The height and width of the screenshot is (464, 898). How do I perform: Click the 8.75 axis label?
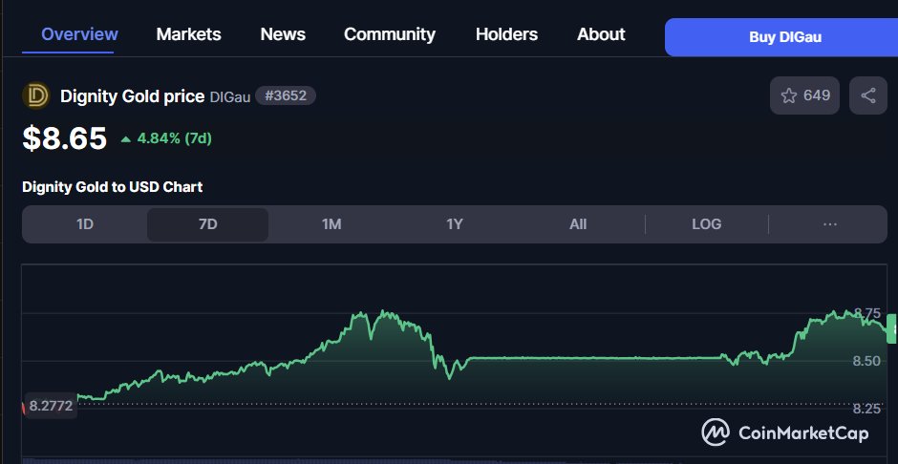click(866, 312)
